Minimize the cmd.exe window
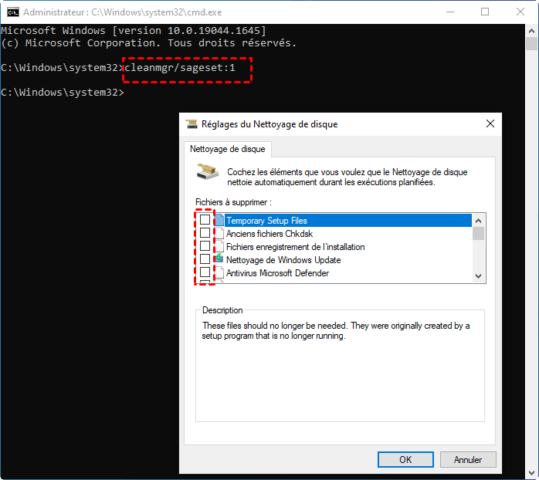The height and width of the screenshot is (480, 539). (x=450, y=12)
